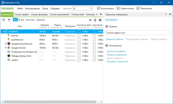173x104 pixels.
Task: Open the Инструменты menu
Action: (x=32, y=8)
